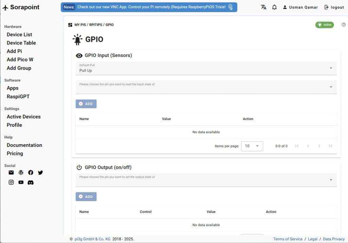
Task: Open the YouTube social icon
Action: [21, 183]
